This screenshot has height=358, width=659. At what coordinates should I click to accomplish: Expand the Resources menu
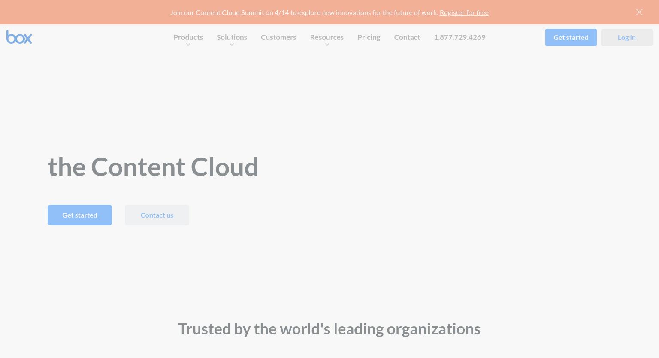click(x=327, y=37)
